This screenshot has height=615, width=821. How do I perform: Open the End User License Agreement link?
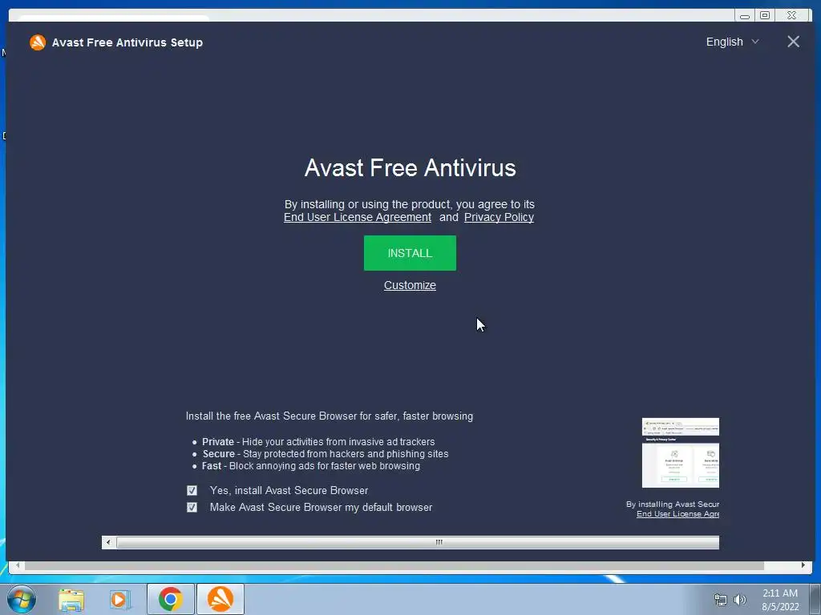point(358,217)
